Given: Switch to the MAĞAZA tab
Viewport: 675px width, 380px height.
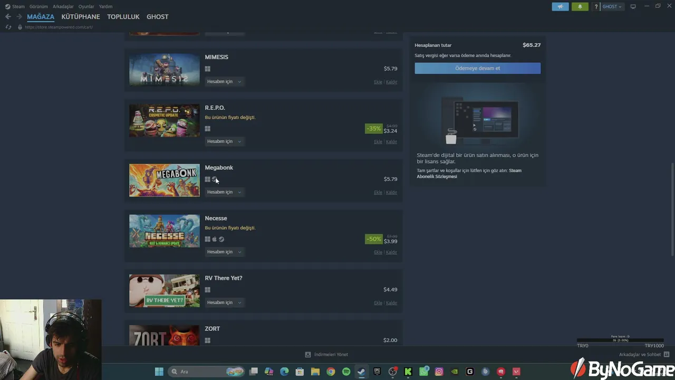Looking at the screenshot, I should click(x=41, y=17).
